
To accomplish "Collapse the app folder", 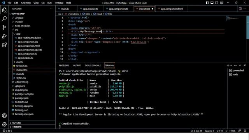I will 32,34.
